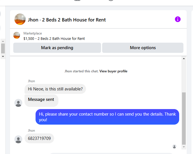
Task: Click left panel scrollbar up arrow
Action: pos(3,41)
